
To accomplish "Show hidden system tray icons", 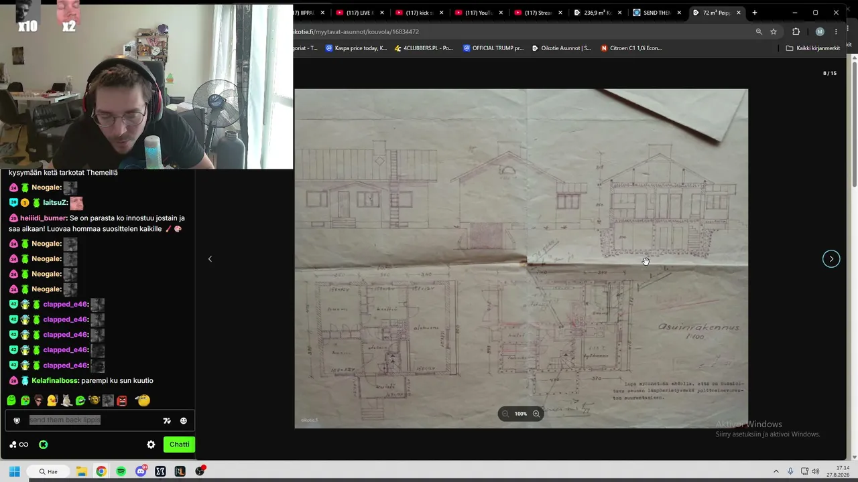I will coord(776,471).
